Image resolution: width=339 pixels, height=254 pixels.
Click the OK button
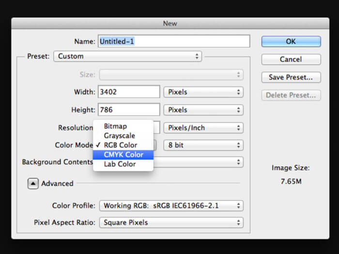click(x=291, y=42)
